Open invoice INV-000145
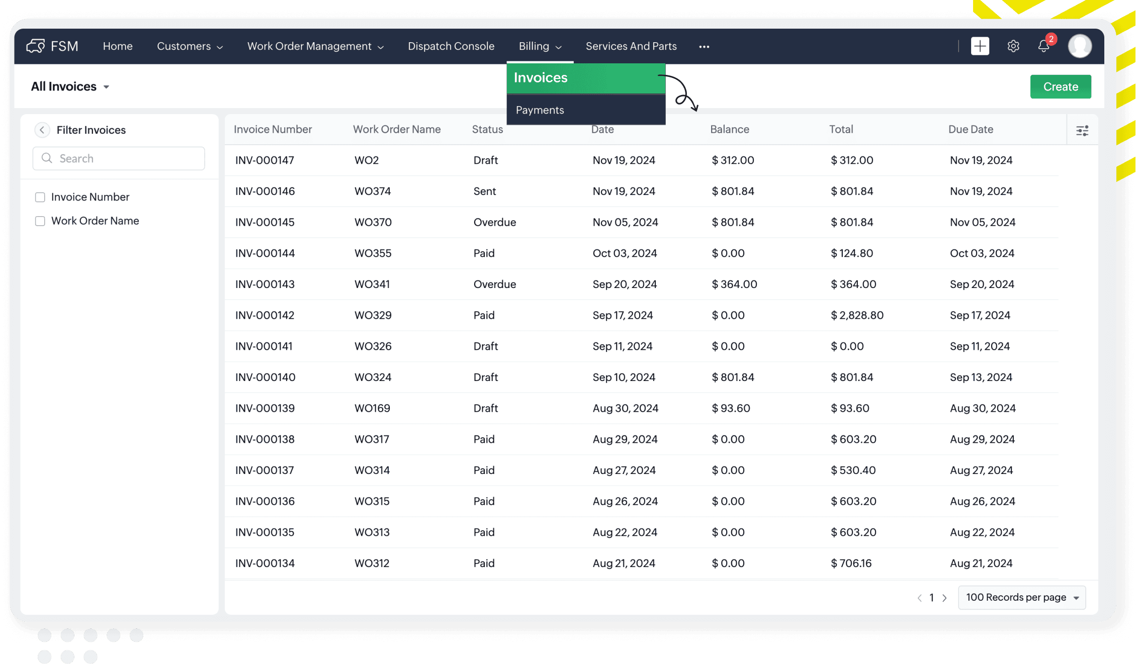Viewport: 1137px width, 664px height. 265,222
